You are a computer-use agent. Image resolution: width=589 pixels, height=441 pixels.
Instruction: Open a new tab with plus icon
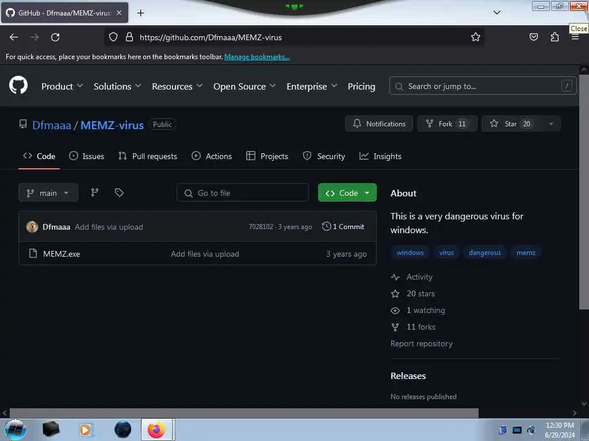tap(140, 13)
